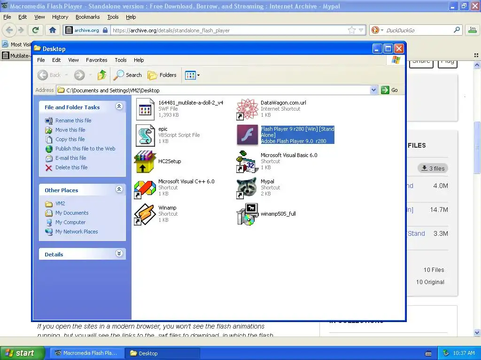Click the 1m toolbar icon in Mypal

coord(473,30)
